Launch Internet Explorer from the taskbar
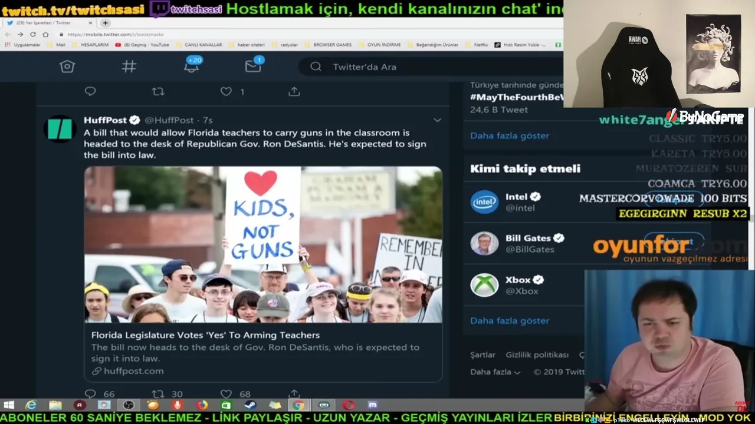The height and width of the screenshot is (424, 755). click(x=31, y=405)
